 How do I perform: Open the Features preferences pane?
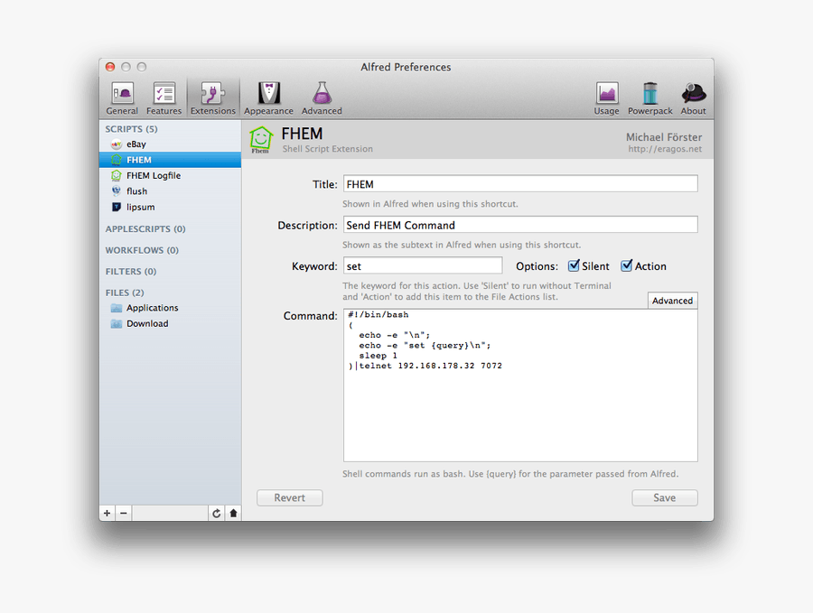164,98
